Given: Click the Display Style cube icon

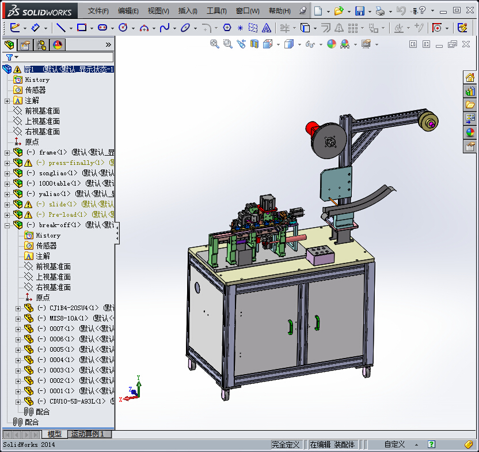Looking at the screenshot, I should [x=288, y=44].
